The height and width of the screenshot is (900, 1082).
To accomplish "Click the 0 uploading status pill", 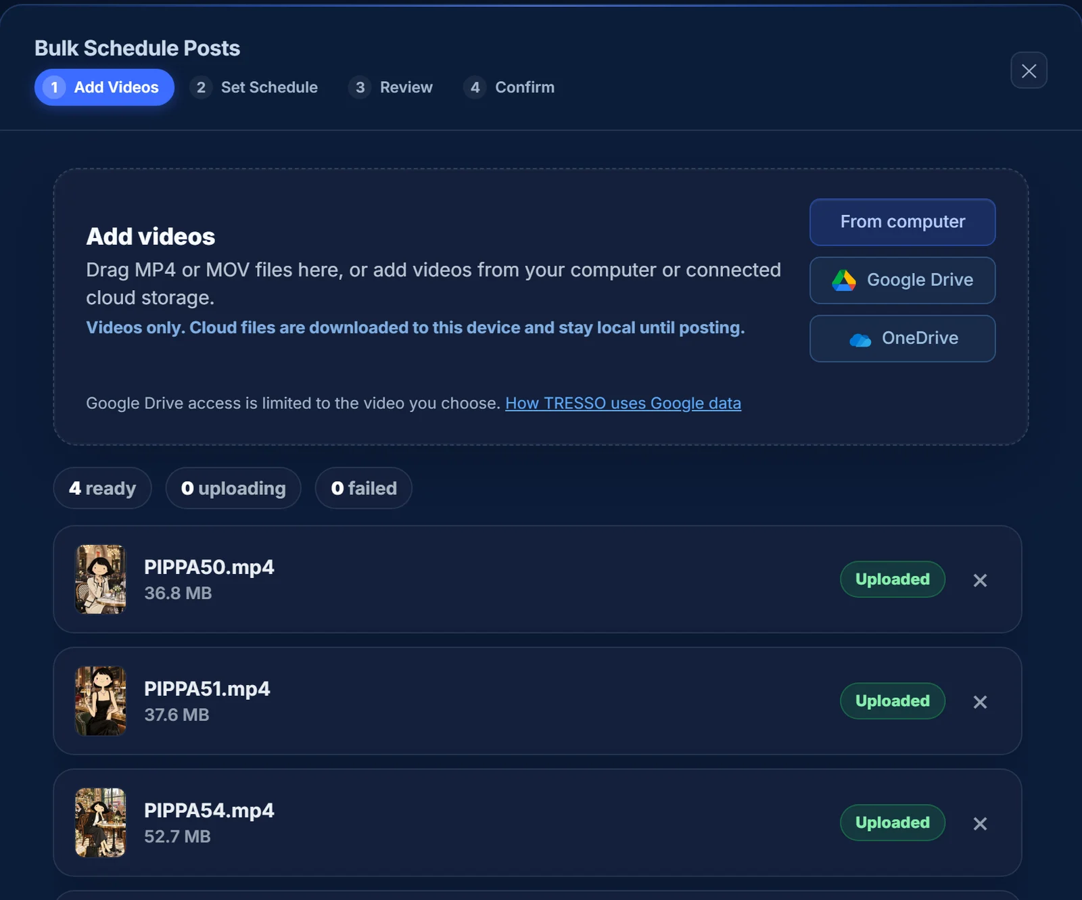I will [x=233, y=488].
